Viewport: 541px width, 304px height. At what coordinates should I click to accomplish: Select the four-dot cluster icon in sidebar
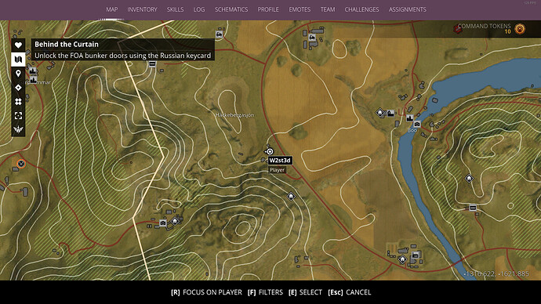[18, 102]
